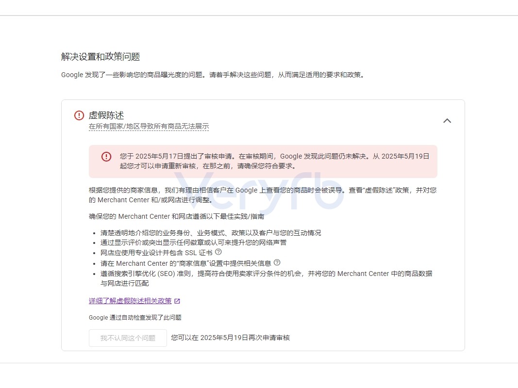
Task: Click bullet 清楚透明地介绍您的业务身份
Action: pyautogui.click(x=211, y=233)
